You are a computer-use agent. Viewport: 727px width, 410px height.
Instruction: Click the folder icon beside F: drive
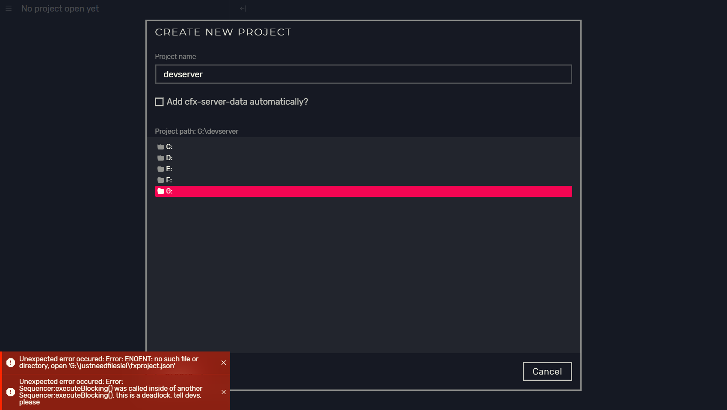click(160, 180)
